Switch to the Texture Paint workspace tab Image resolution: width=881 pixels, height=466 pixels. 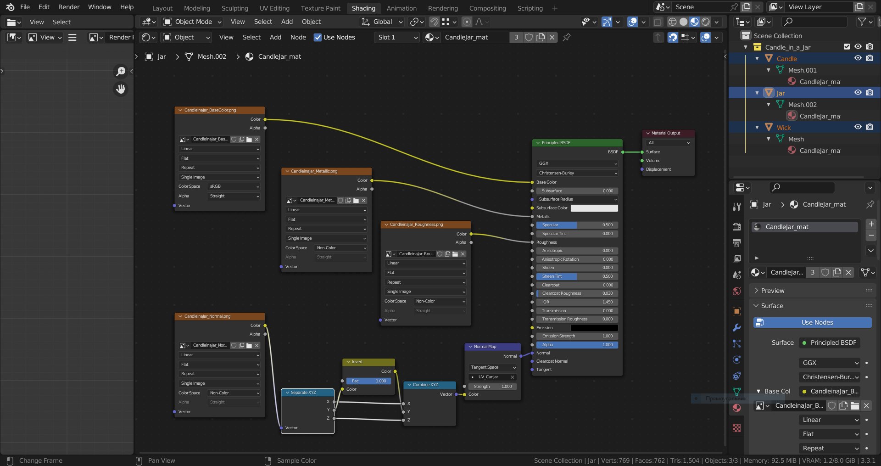tap(320, 8)
